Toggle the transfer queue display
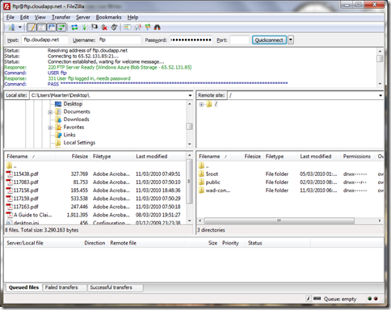391x310 pixels. point(61,27)
